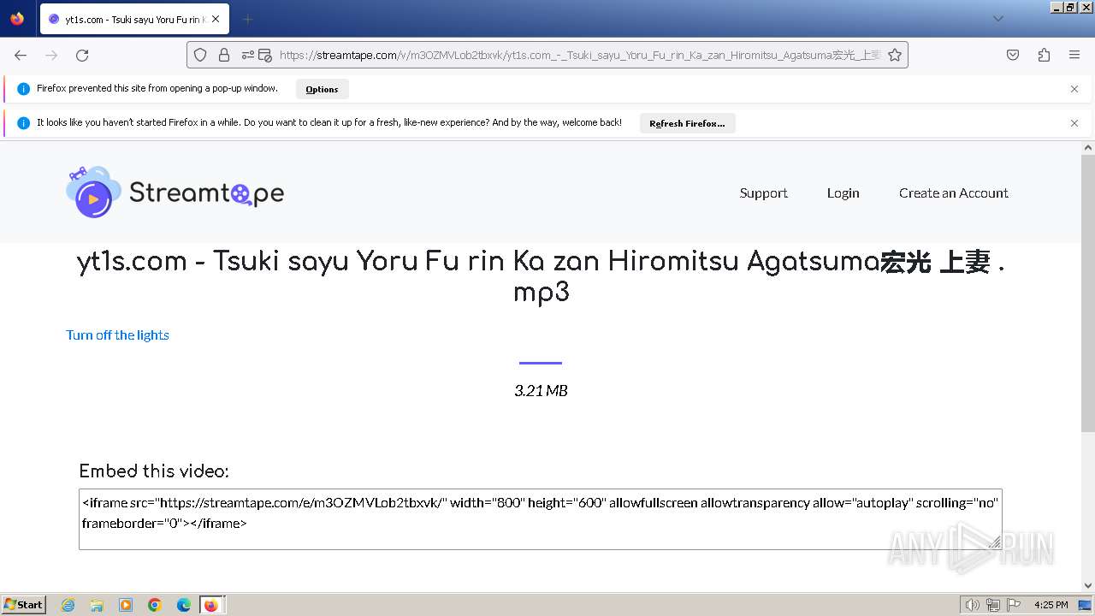Open Save to Pocket button
Image resolution: width=1095 pixels, height=616 pixels.
(x=1013, y=55)
